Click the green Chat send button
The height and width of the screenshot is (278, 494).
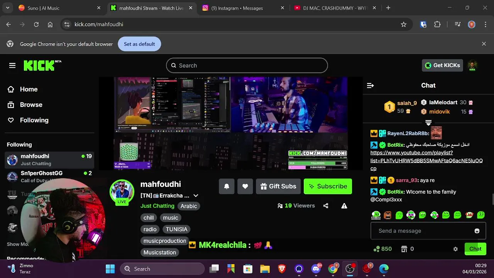(x=475, y=249)
